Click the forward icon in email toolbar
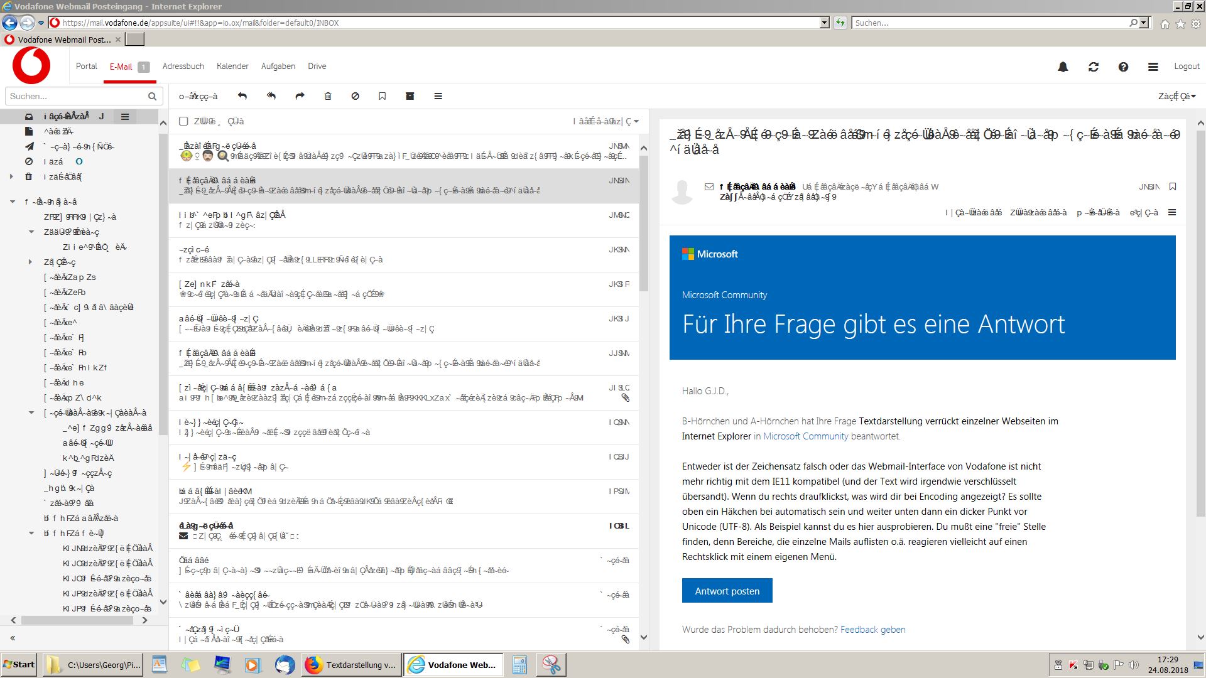 click(300, 96)
